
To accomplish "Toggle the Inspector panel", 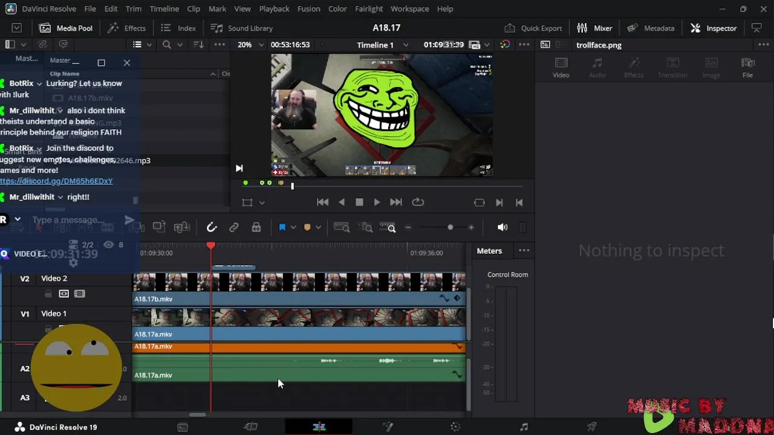I will click(x=714, y=28).
